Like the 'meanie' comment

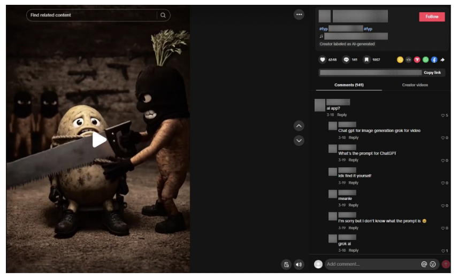point(444,206)
